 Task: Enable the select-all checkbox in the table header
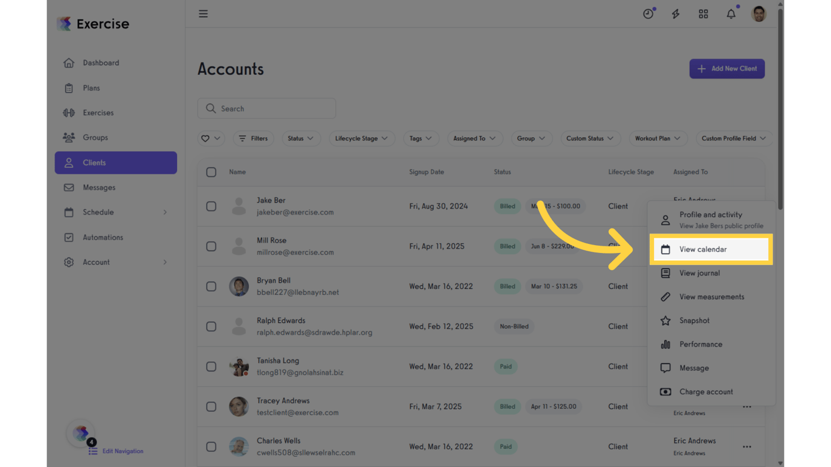(211, 172)
